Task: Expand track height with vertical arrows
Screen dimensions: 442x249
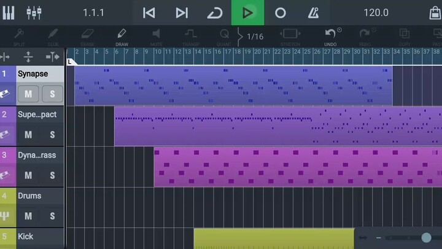Action: 28,57
